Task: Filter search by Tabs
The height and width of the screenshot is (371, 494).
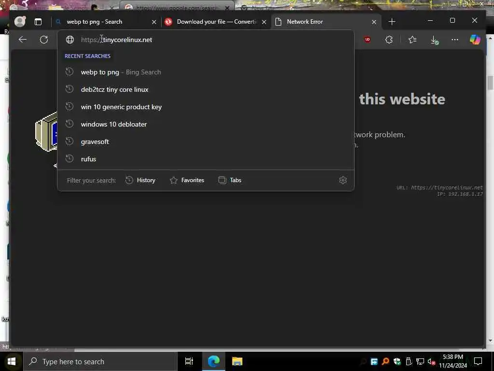Action: pyautogui.click(x=230, y=180)
